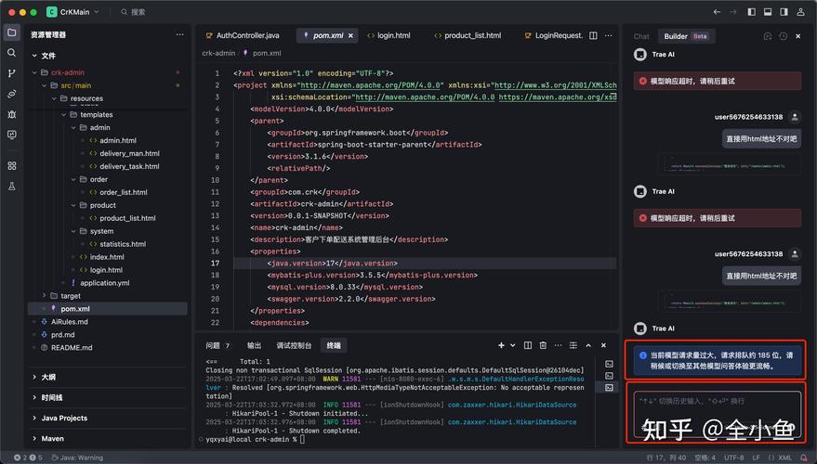Switch to AuthController.java tab

click(243, 35)
